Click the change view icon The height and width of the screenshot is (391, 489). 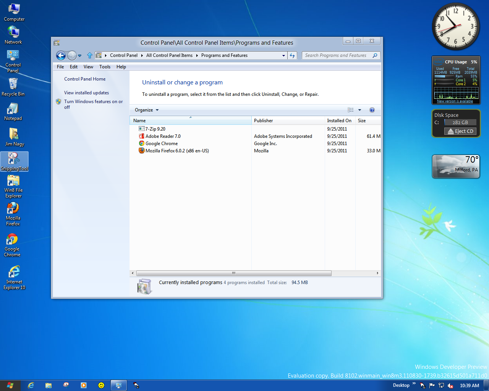point(350,110)
